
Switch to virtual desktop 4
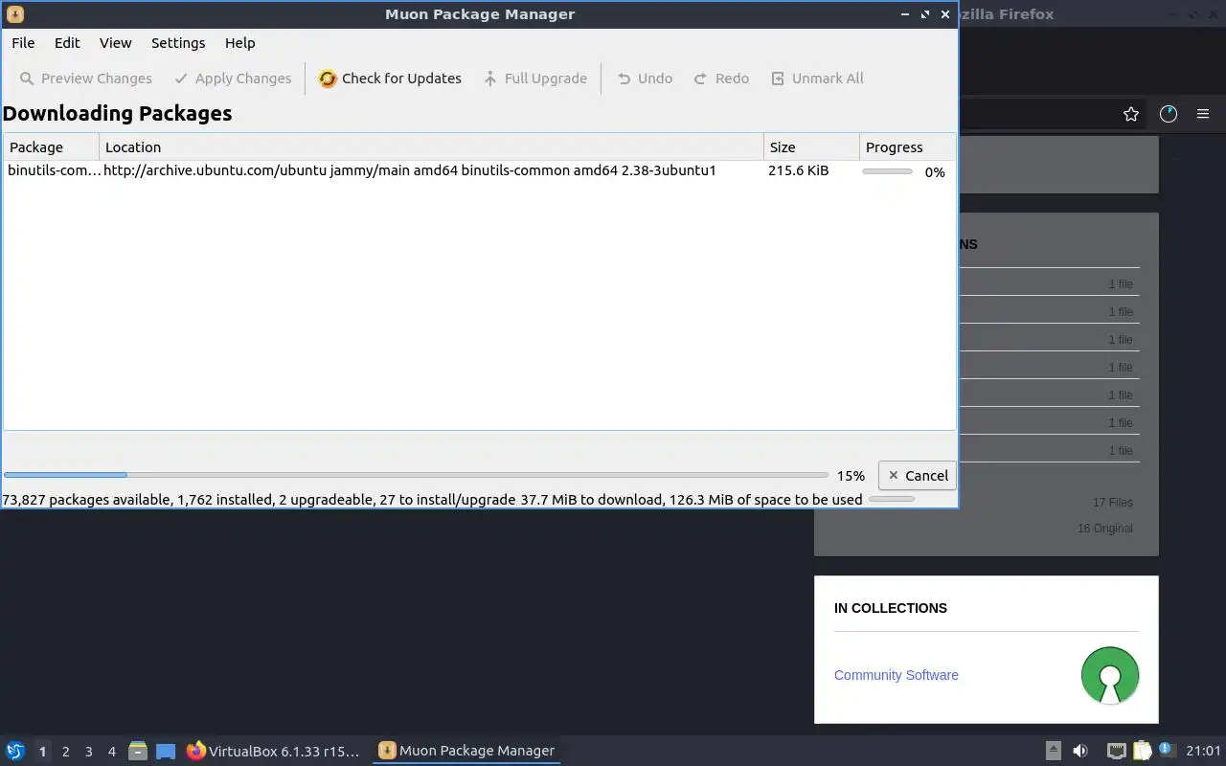[x=111, y=751]
